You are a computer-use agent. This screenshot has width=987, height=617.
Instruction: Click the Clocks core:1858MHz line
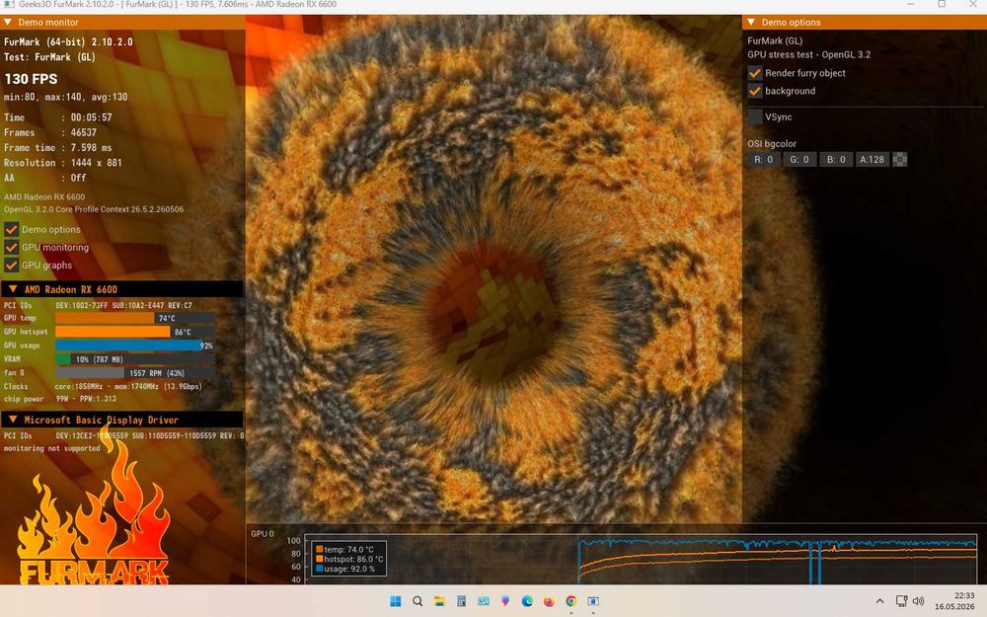[x=103, y=387]
